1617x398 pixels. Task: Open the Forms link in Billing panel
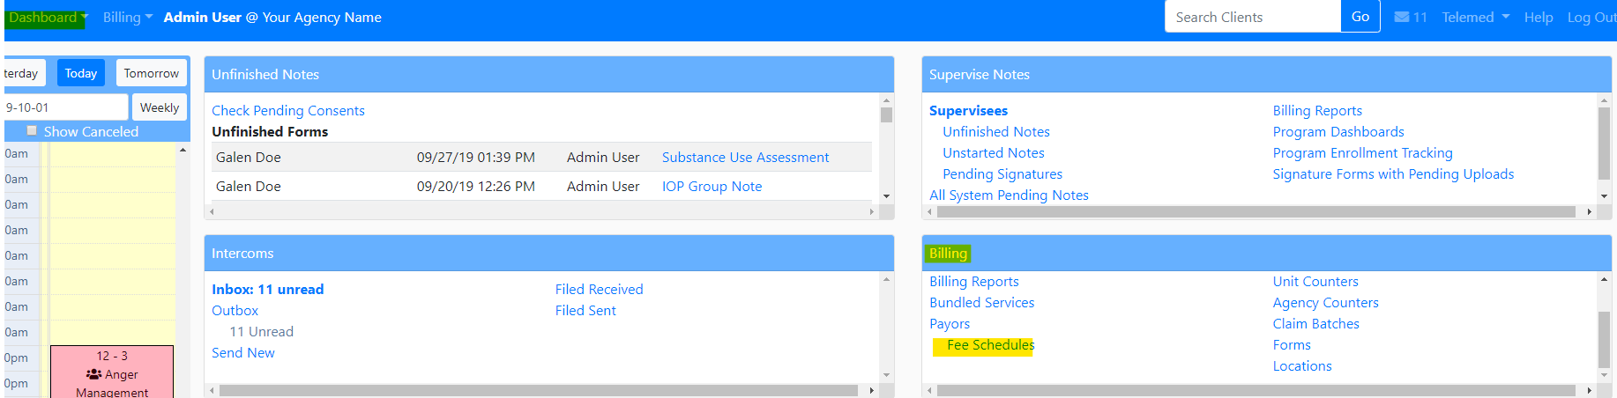(1292, 345)
